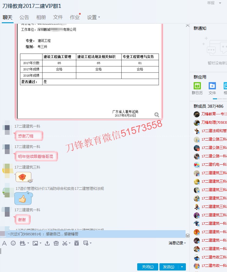Click the red envelope (¥) icon
Viewport: 227px width, 272px height.
[x=76, y=243]
